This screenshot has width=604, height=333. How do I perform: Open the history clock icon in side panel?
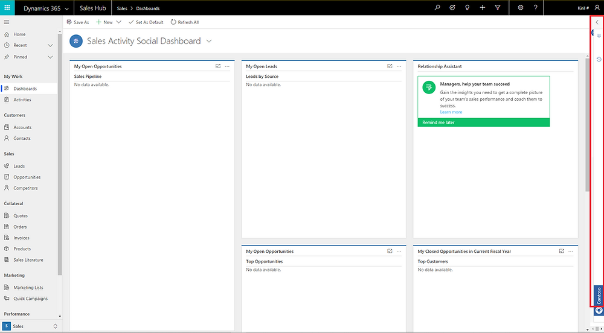599,59
